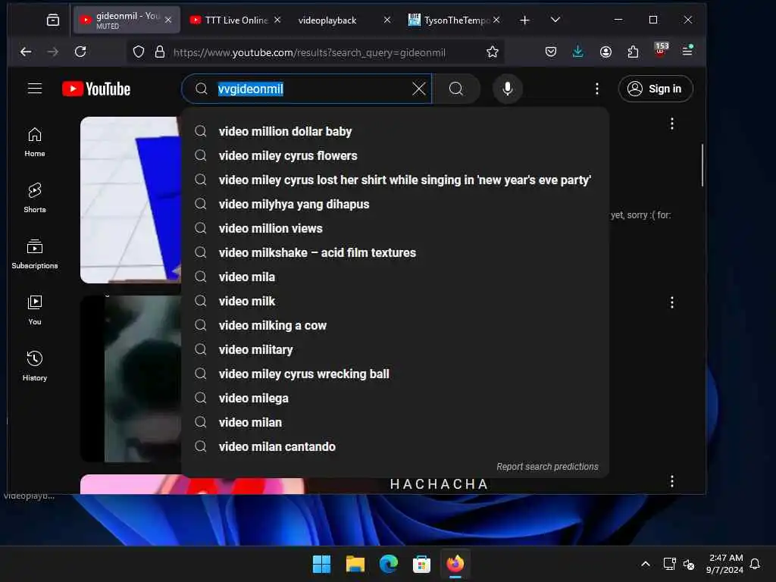Open Subscriptions in the sidebar
The height and width of the screenshot is (582, 776).
(x=35, y=254)
